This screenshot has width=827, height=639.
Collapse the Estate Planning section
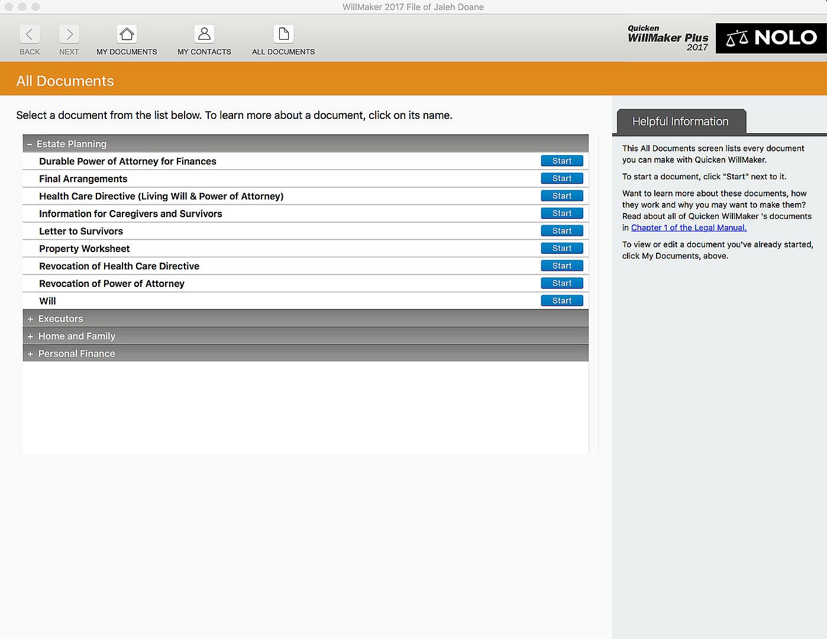(x=29, y=144)
